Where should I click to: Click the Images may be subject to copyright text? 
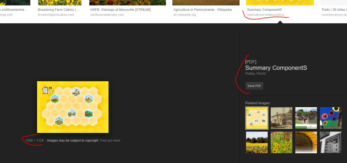(x=73, y=140)
